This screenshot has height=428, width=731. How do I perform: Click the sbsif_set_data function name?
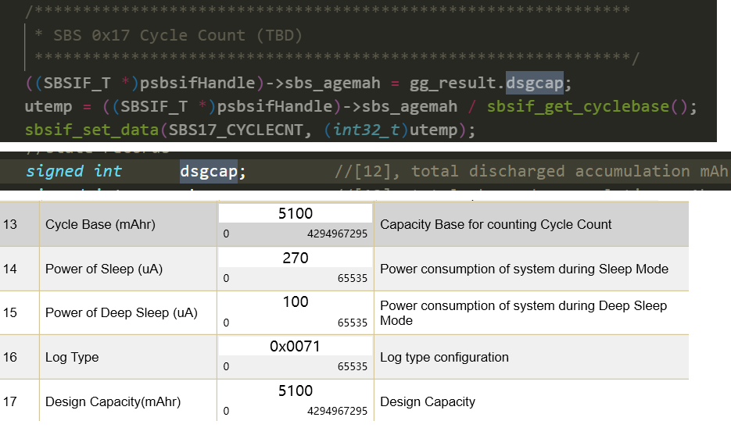click(91, 130)
